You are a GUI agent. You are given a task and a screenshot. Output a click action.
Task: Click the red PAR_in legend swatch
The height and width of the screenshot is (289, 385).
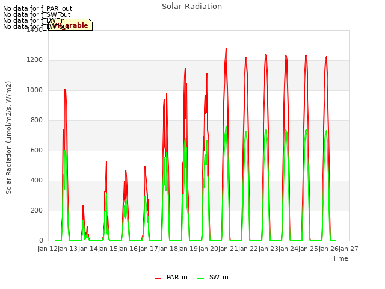click(x=158, y=278)
